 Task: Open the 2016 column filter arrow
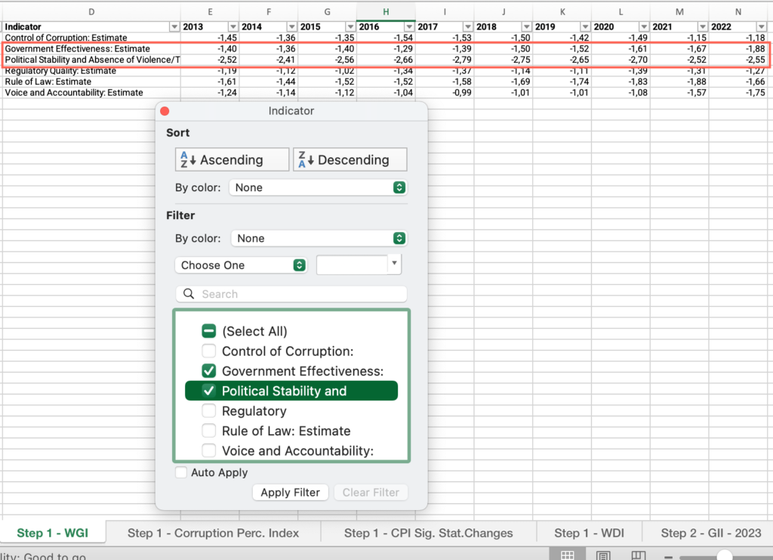(409, 26)
